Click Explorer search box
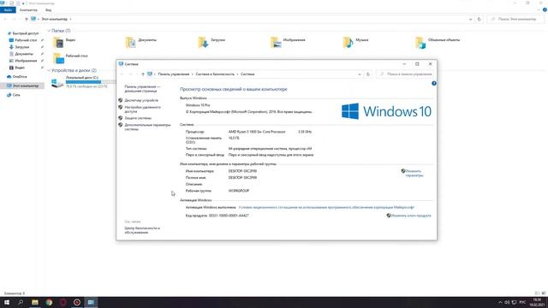The height and width of the screenshot is (308, 548). click(x=515, y=19)
